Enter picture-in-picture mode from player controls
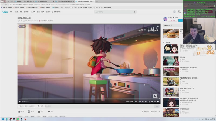The height and width of the screenshot is (121, 216). 149,102
